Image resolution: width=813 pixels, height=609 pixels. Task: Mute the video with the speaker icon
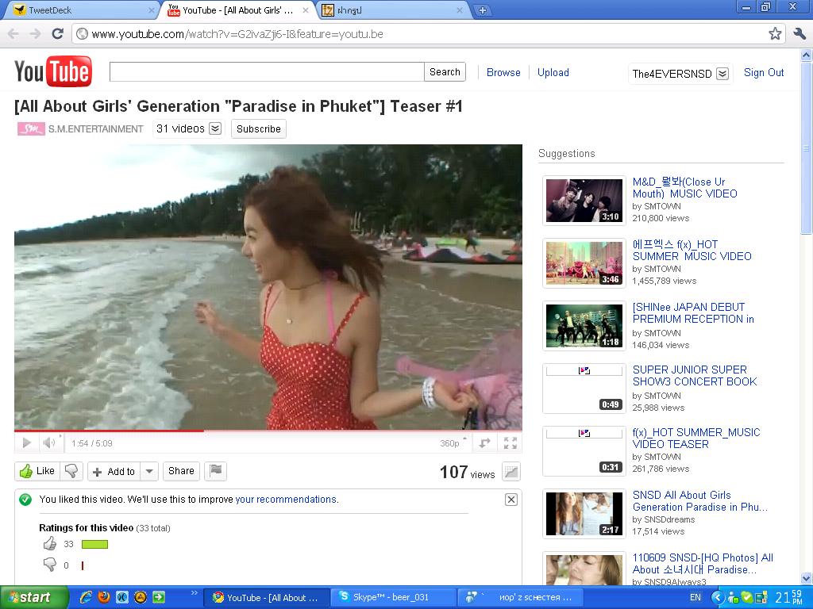[49, 442]
